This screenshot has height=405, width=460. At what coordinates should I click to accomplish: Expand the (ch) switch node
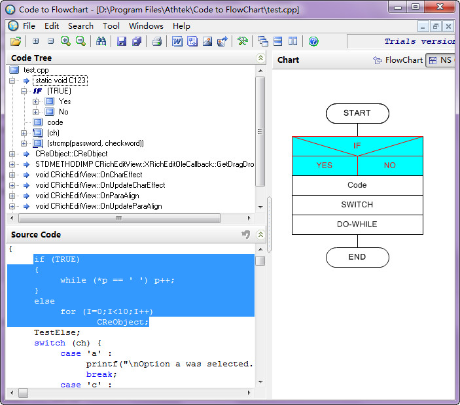(x=24, y=133)
